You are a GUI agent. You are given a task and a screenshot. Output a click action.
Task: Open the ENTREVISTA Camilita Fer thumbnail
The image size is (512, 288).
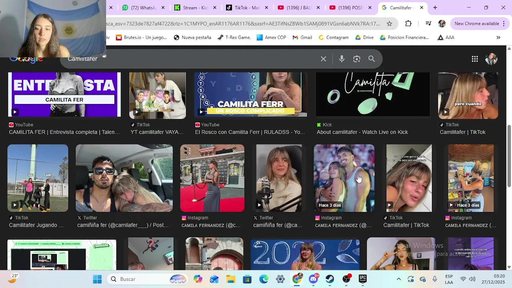coord(64,95)
